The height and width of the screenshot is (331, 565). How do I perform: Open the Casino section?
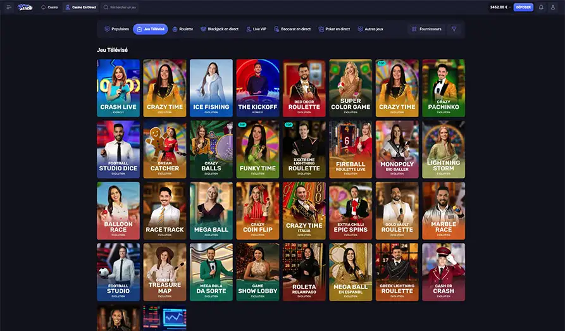(49, 7)
